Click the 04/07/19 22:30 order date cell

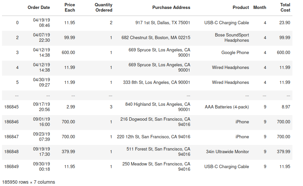coord(42,37)
